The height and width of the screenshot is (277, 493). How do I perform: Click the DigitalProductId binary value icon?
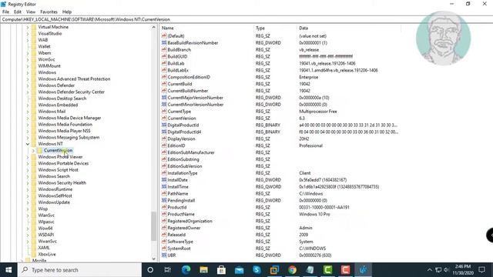(164, 125)
